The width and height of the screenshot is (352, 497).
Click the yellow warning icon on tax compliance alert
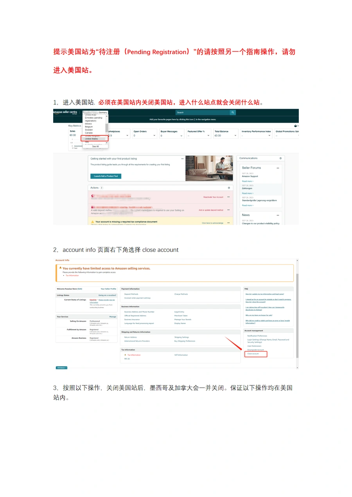click(x=93, y=222)
